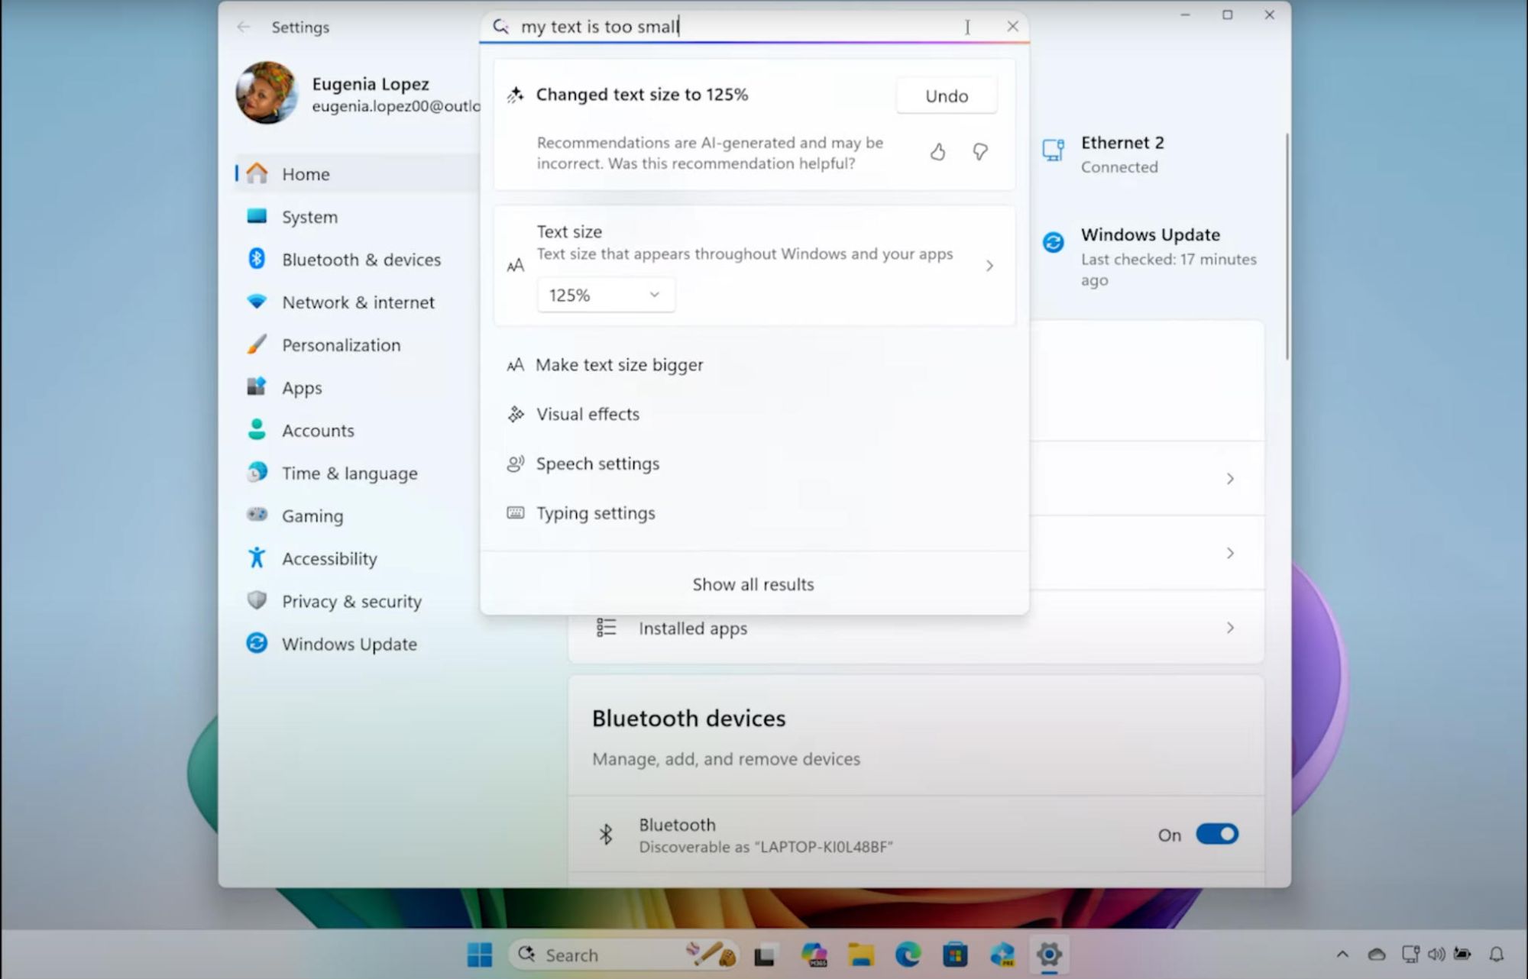Expand the Installed apps row chevron

pos(1230,628)
